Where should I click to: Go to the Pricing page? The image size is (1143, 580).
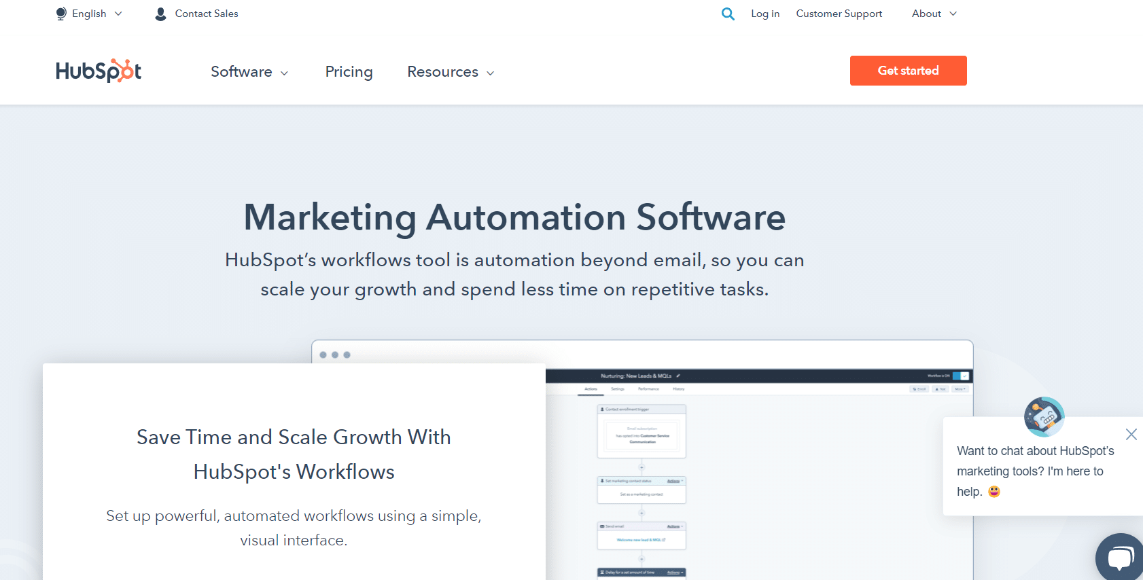[349, 71]
